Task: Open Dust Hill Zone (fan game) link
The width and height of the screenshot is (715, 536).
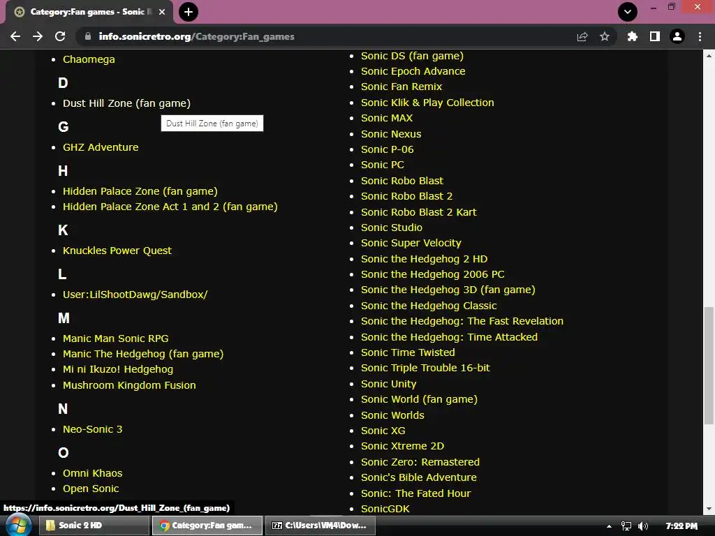Action: click(x=127, y=103)
